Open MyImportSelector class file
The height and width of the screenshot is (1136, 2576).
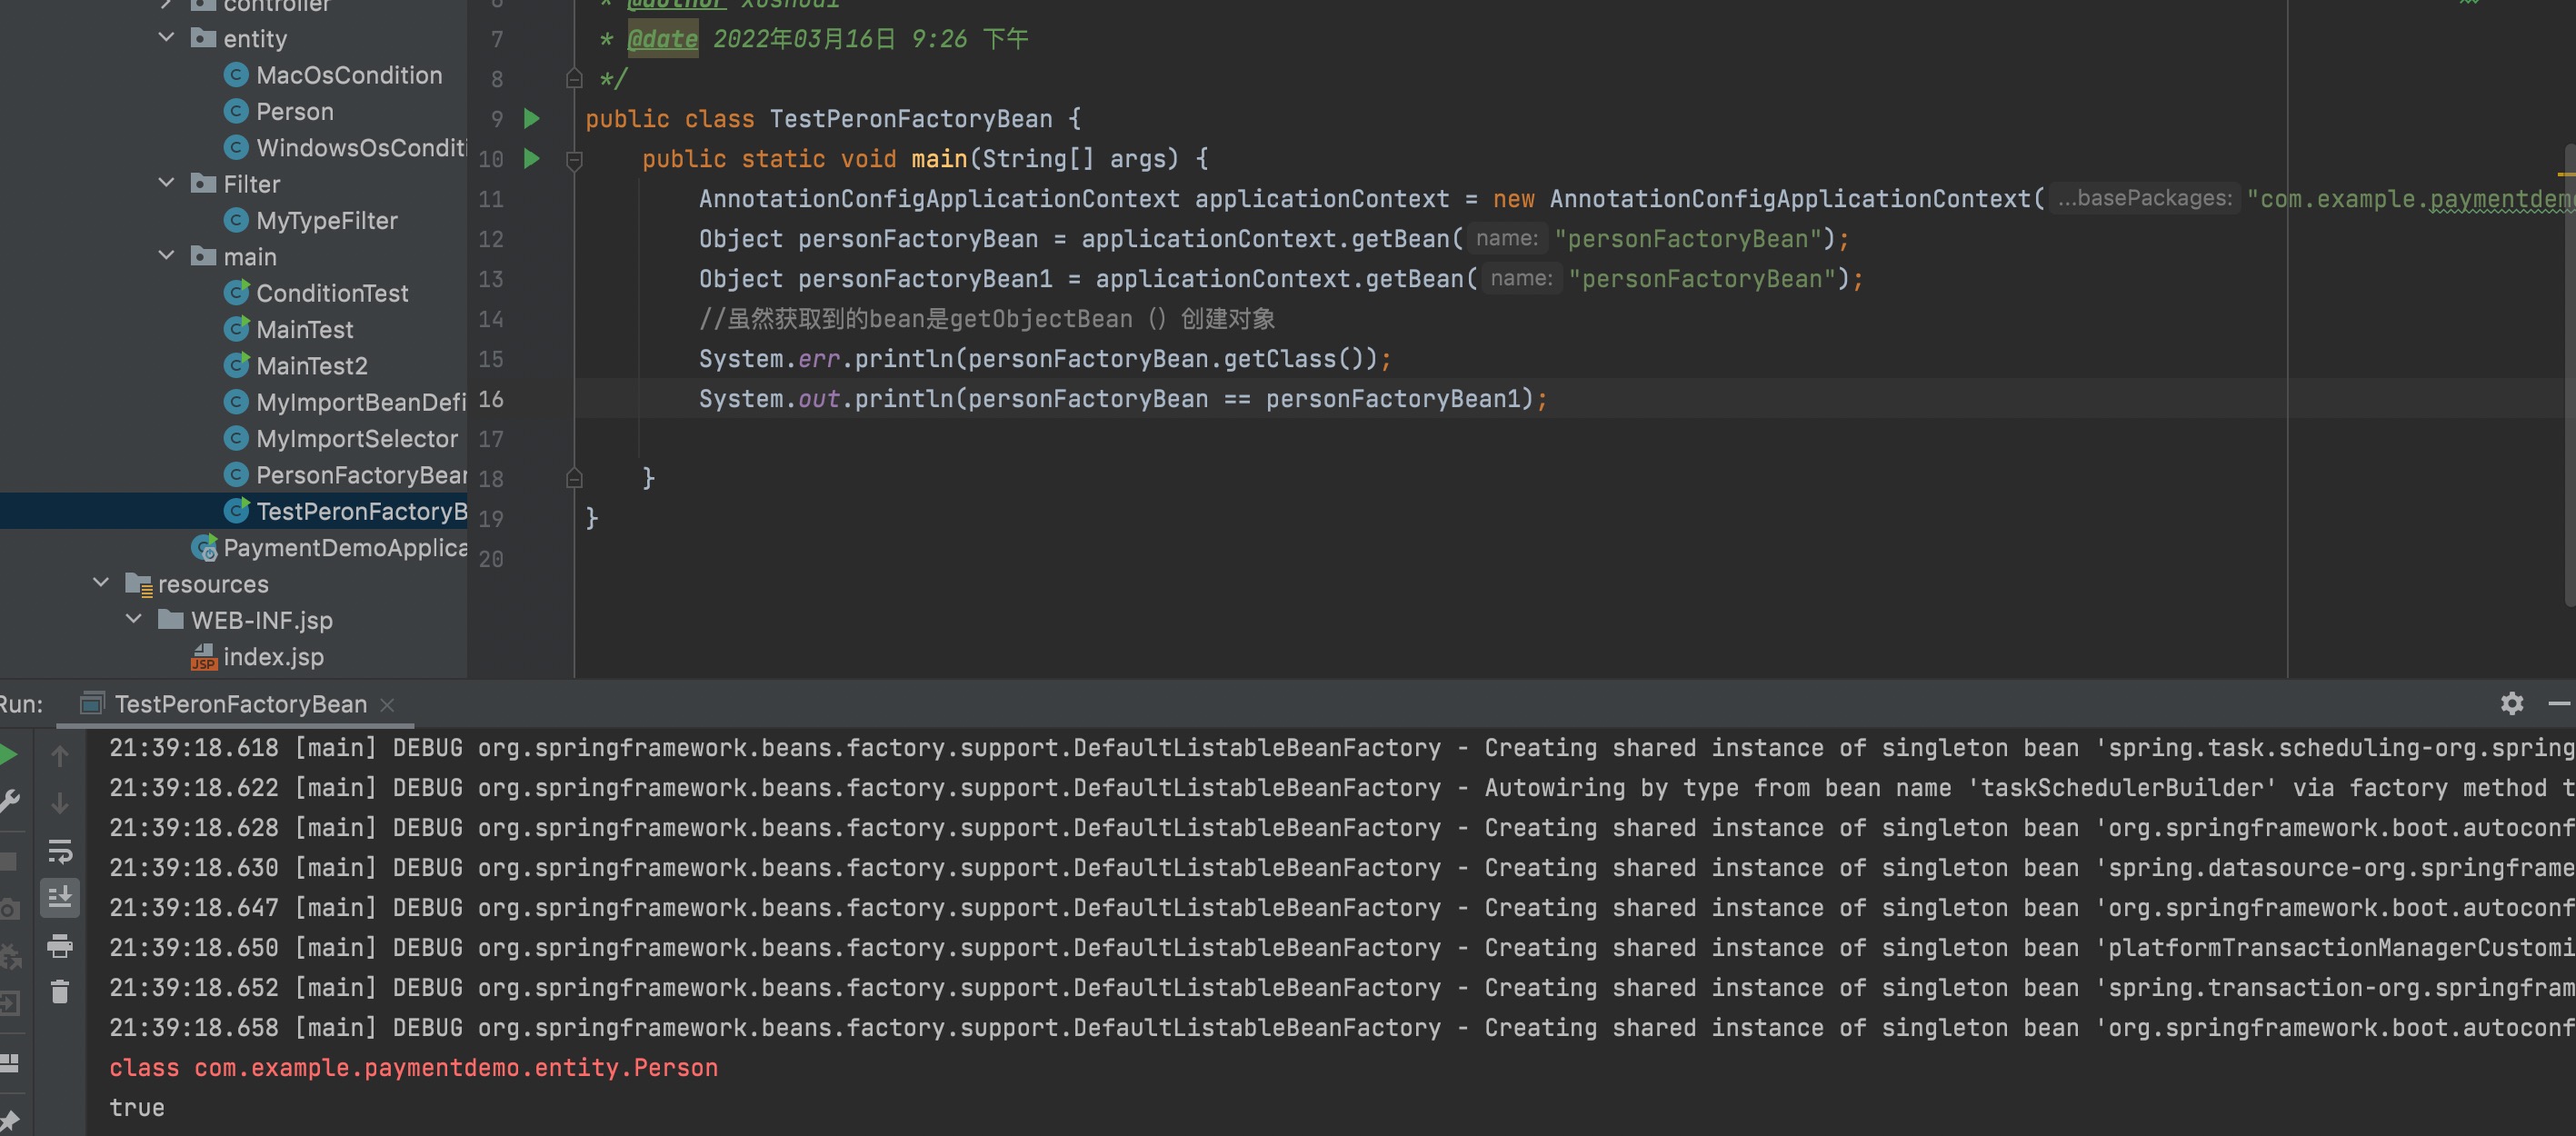point(357,438)
